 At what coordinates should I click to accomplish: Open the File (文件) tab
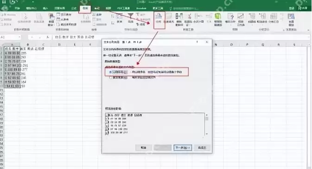click(x=5, y=8)
